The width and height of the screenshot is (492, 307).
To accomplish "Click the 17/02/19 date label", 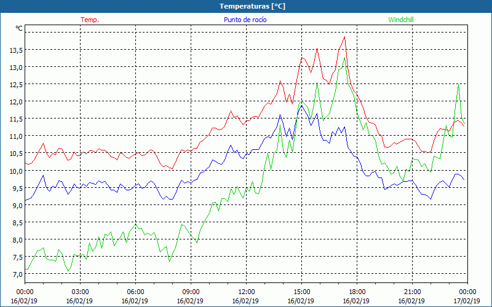I will click(467, 301).
